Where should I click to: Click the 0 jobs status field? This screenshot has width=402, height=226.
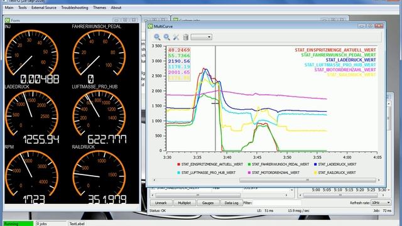point(51,223)
